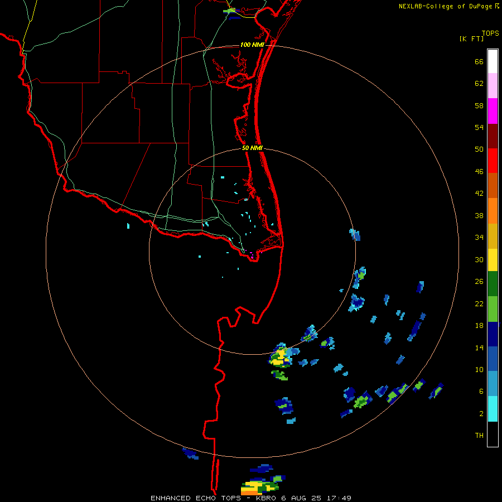Viewport: 502px width, 502px height.
Task: Click the dark red (maroon) legend swatch
Action: pyautogui.click(x=493, y=136)
